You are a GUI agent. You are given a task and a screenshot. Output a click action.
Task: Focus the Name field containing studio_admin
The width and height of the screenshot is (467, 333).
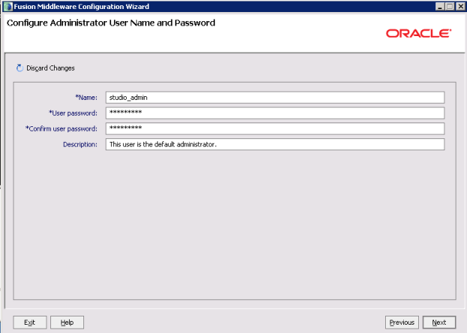pyautogui.click(x=275, y=98)
